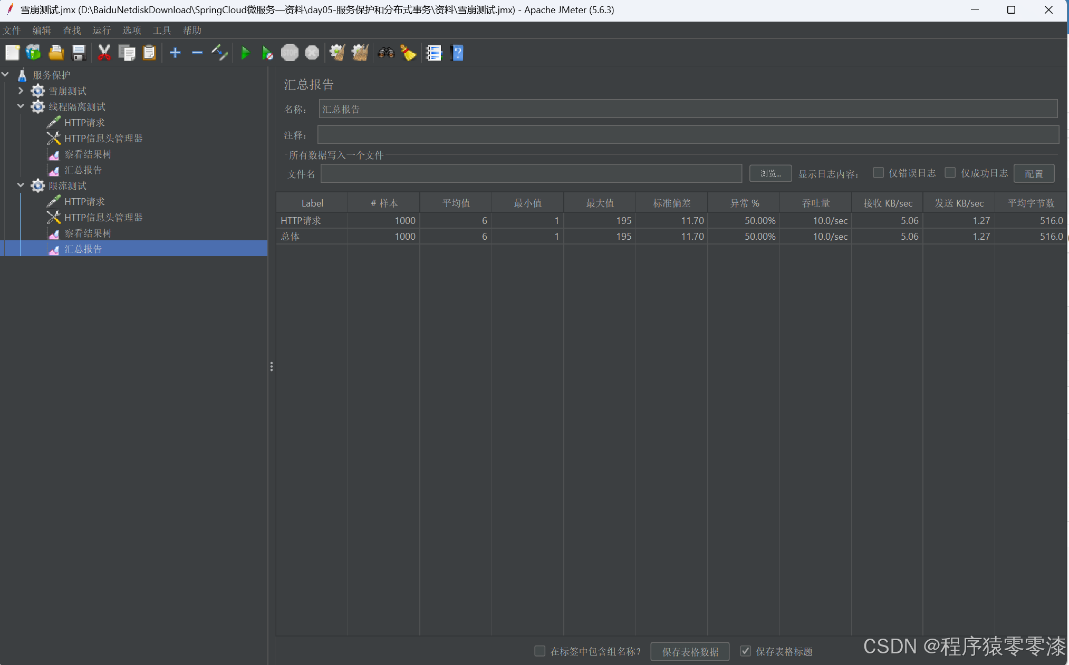Image resolution: width=1069 pixels, height=665 pixels.
Task: Click the Open file folder icon
Action: pos(56,53)
